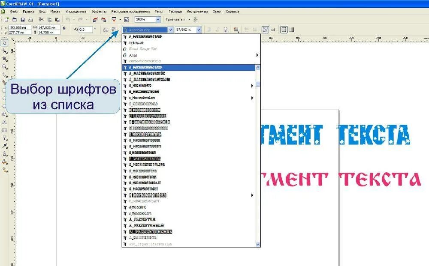Create a new document with New icon
Image resolution: width=429 pixels, height=266 pixels.
click(x=6, y=19)
